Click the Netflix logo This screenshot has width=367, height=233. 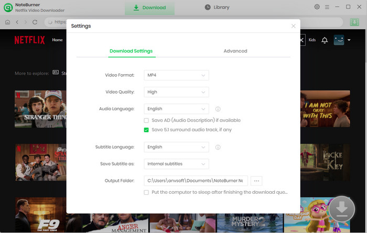pyautogui.click(x=29, y=40)
